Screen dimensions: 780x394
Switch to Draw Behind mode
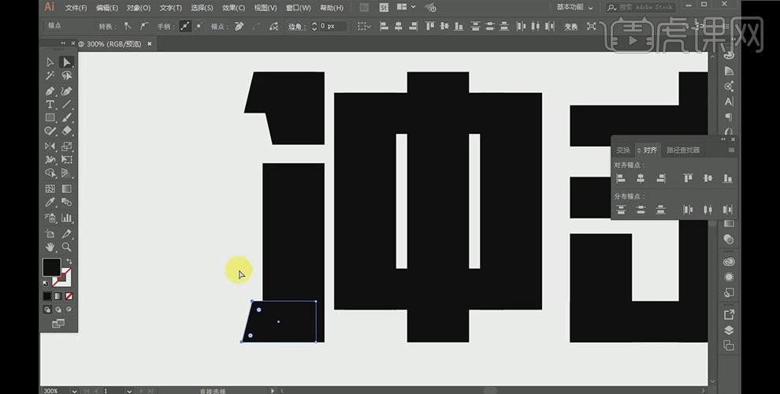point(58,310)
